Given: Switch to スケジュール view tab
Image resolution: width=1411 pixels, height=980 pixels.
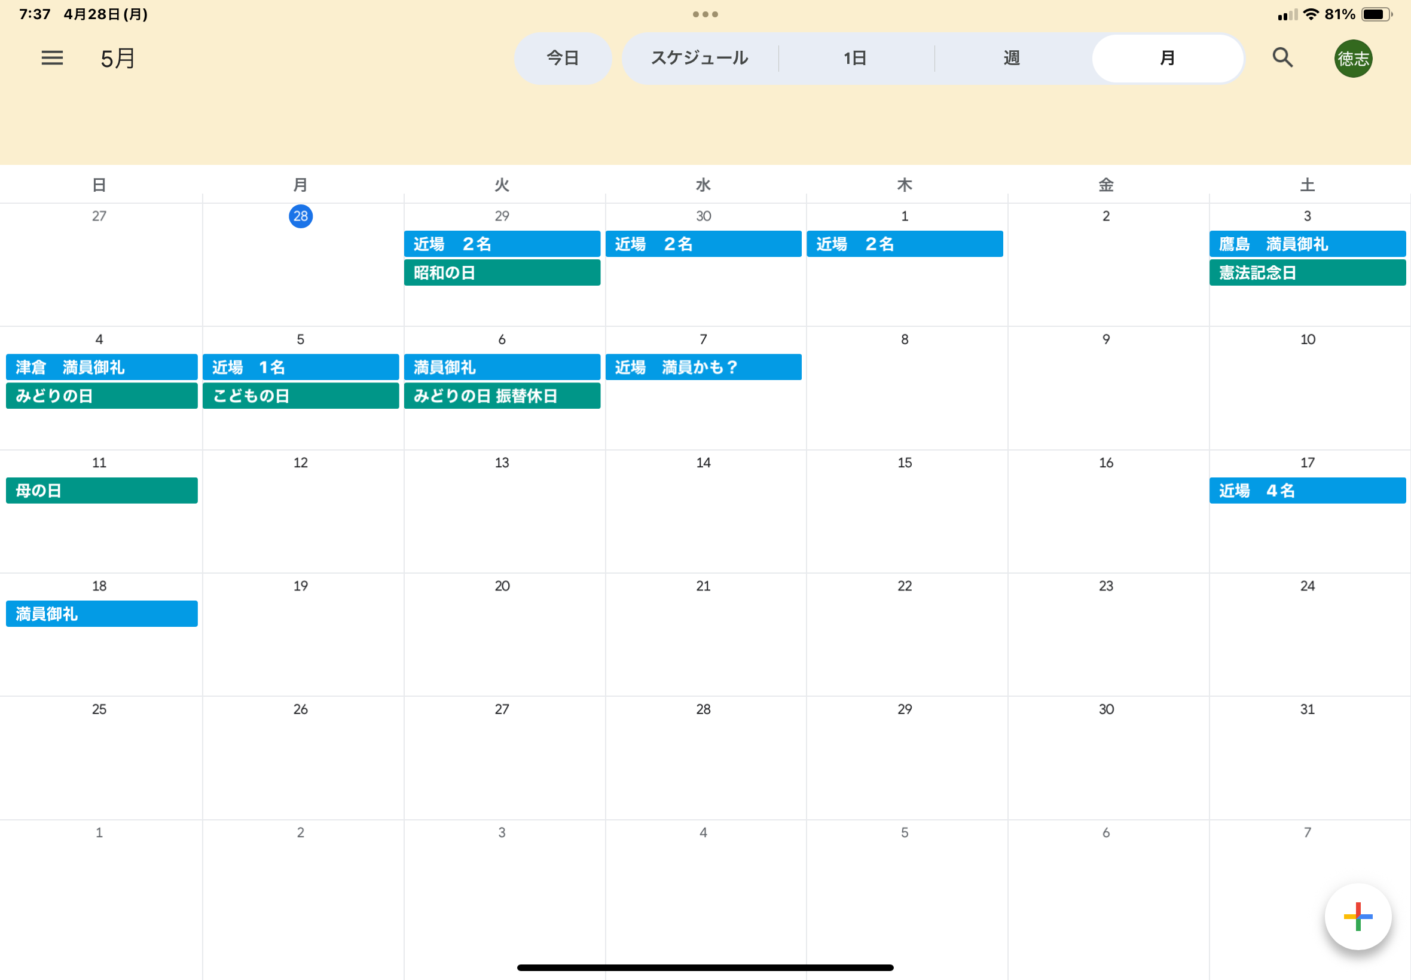Looking at the screenshot, I should (700, 59).
